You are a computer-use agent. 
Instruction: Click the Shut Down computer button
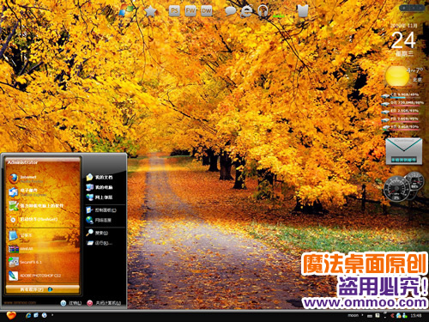[104, 303]
